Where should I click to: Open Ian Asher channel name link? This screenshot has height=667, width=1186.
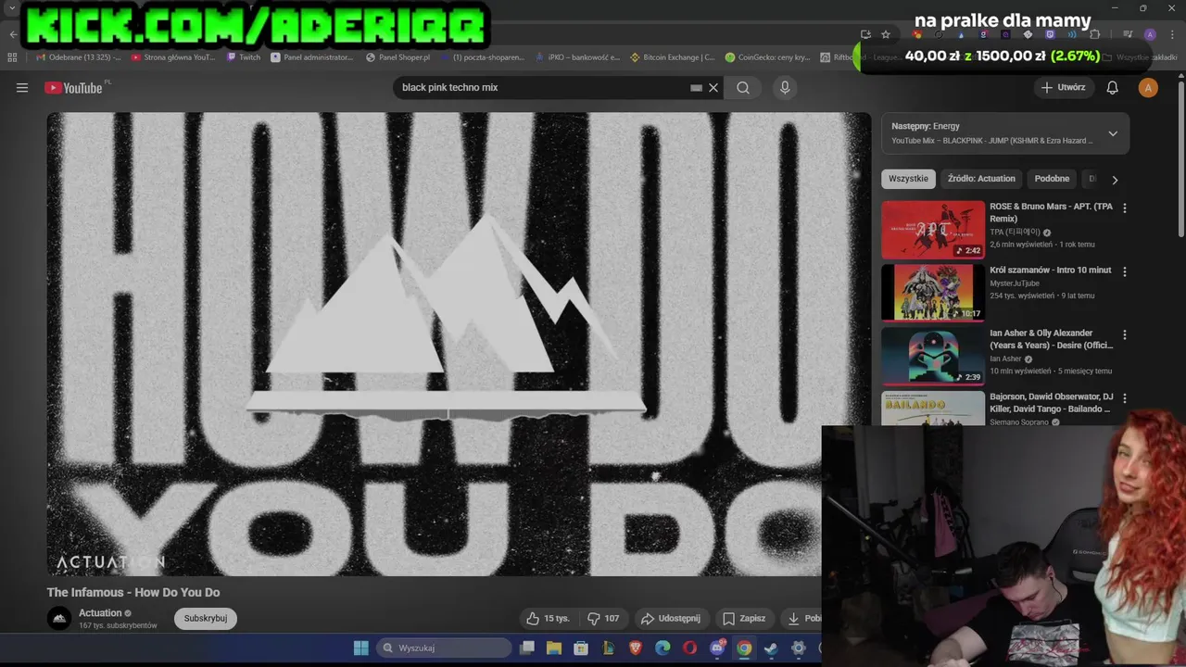[x=1005, y=359]
